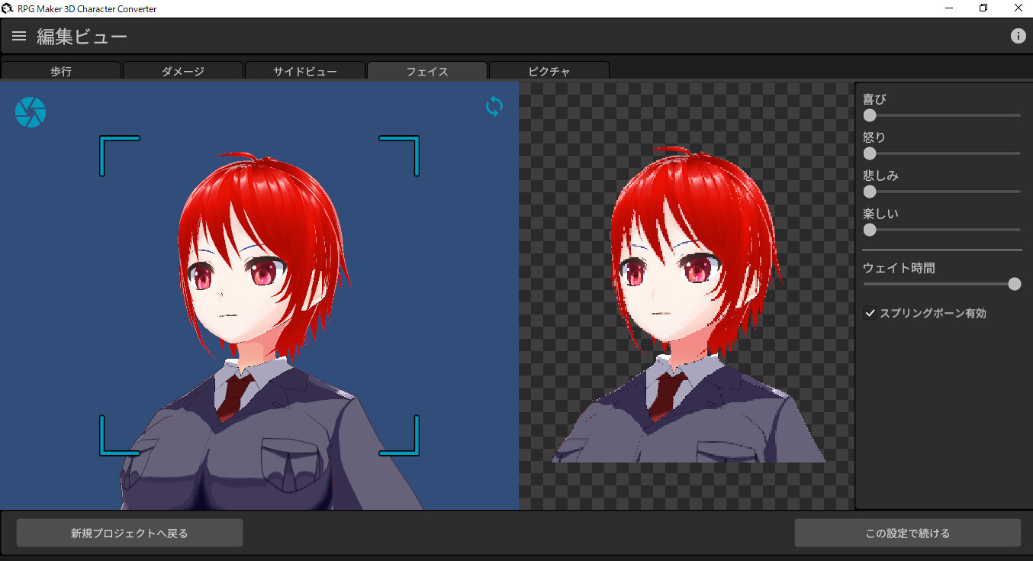The height and width of the screenshot is (561, 1033).
Task: Adjust the 悲しみ expression slider
Action: pos(870,192)
